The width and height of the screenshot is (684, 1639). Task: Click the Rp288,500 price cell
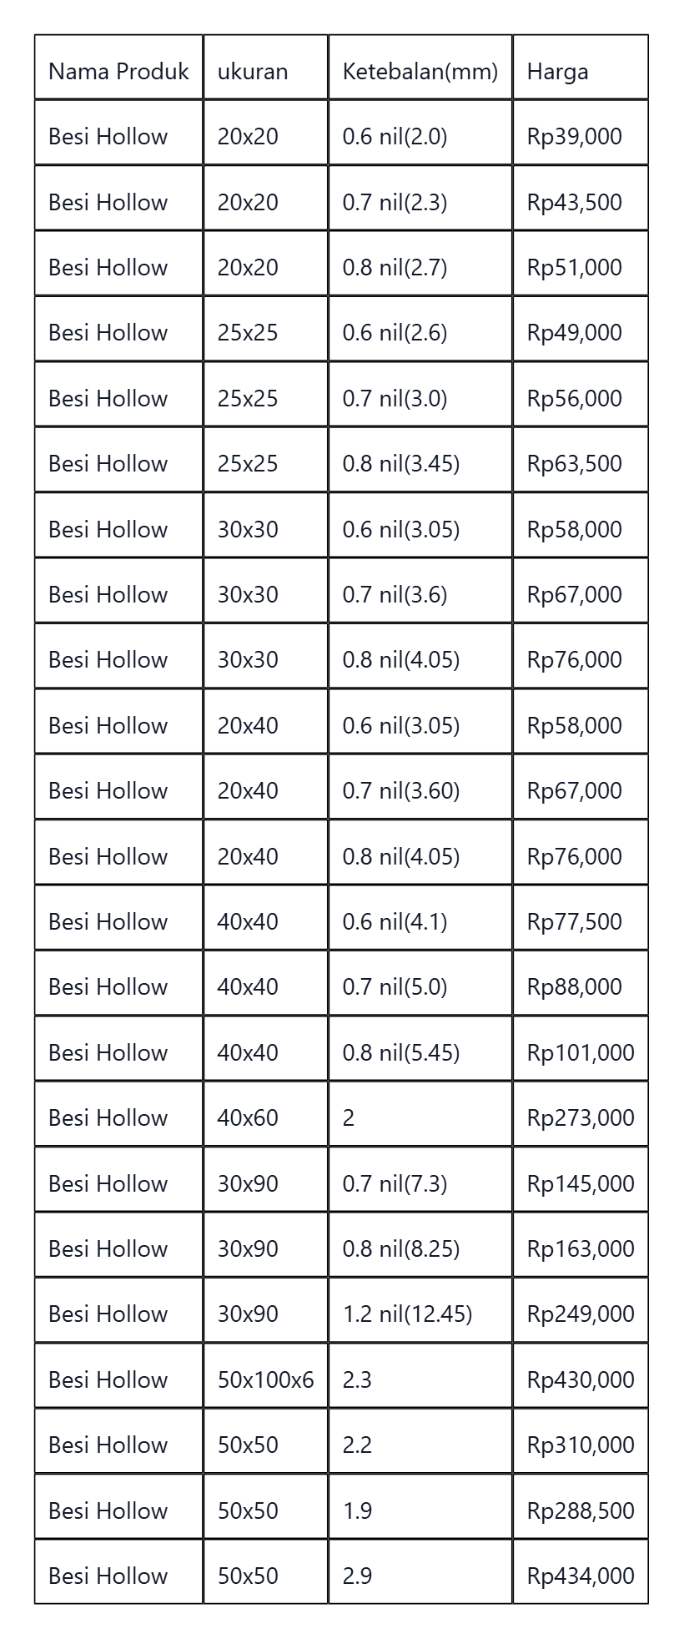[581, 1507]
